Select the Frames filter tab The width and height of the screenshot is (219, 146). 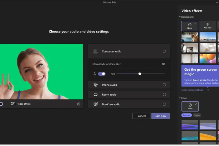pyautogui.click(x=186, y=115)
